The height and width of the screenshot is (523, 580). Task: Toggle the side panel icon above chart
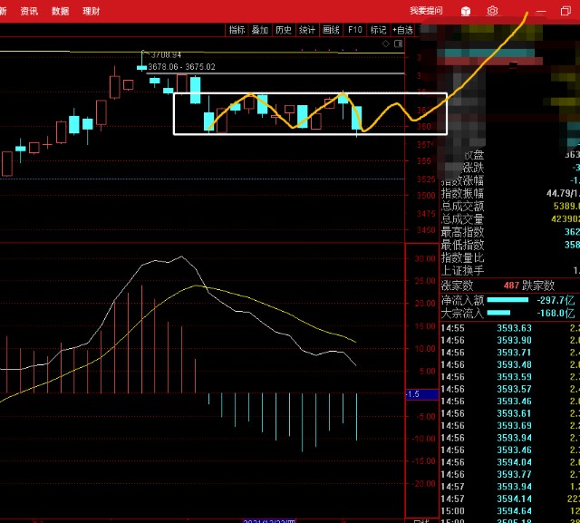399,44
